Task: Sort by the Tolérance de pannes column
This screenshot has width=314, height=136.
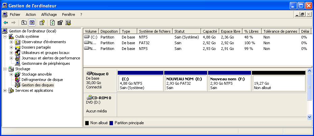Action: (x=280, y=31)
